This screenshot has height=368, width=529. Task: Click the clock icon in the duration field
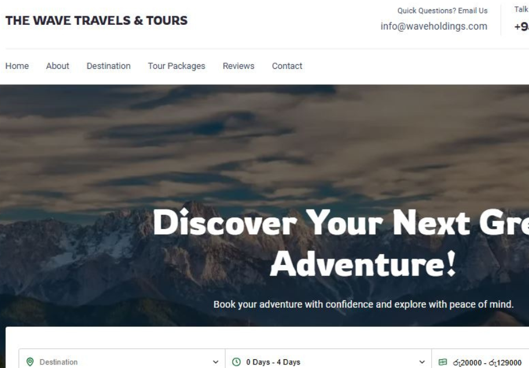[237, 362]
